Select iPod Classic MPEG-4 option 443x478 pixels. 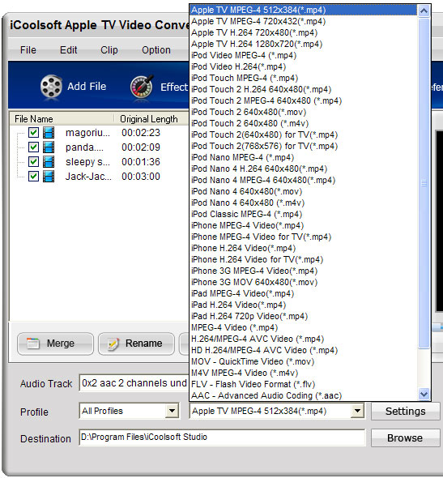coord(303,214)
